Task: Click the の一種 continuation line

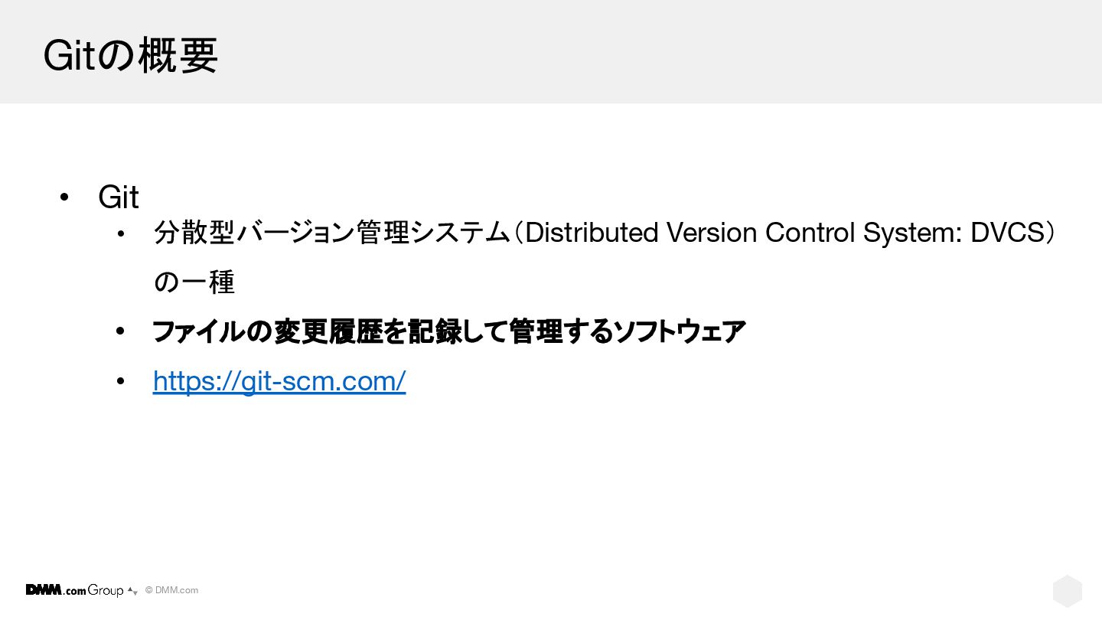Action: 194,282
